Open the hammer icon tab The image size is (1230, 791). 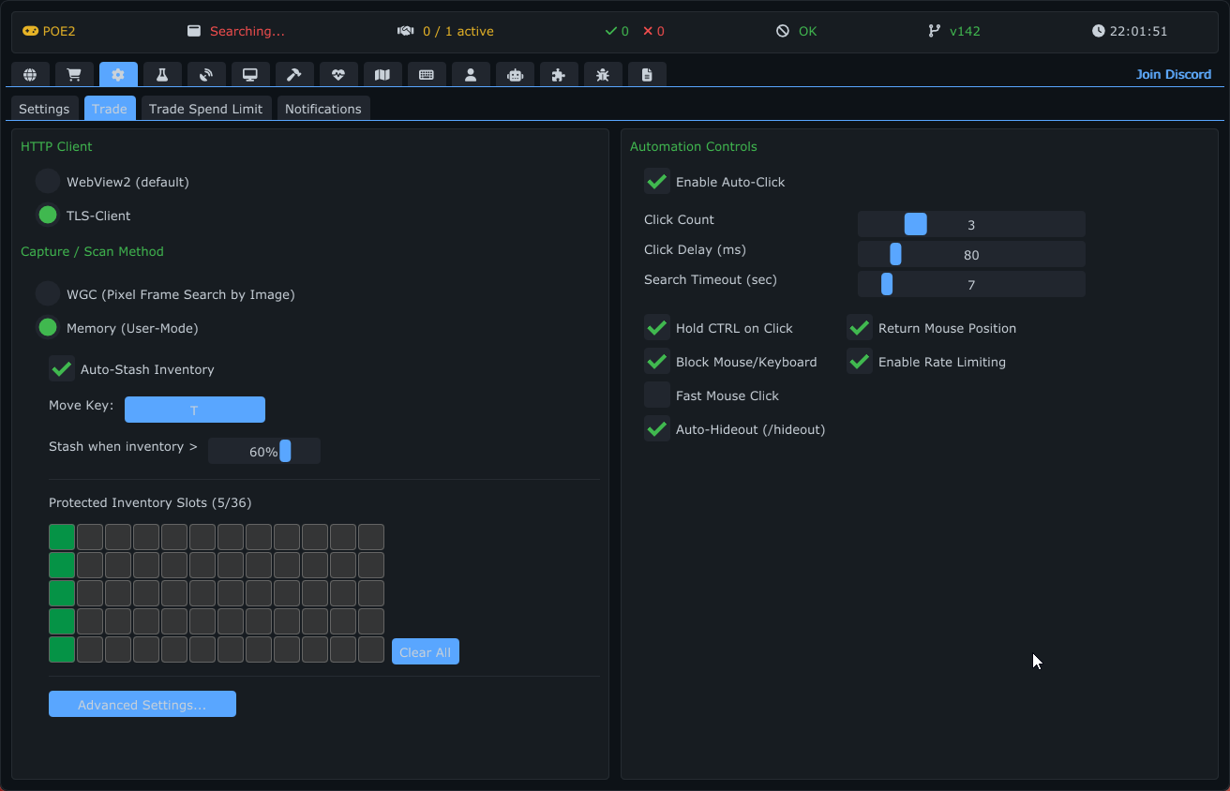294,75
